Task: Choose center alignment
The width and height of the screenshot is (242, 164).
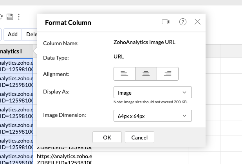Action: 146,74
